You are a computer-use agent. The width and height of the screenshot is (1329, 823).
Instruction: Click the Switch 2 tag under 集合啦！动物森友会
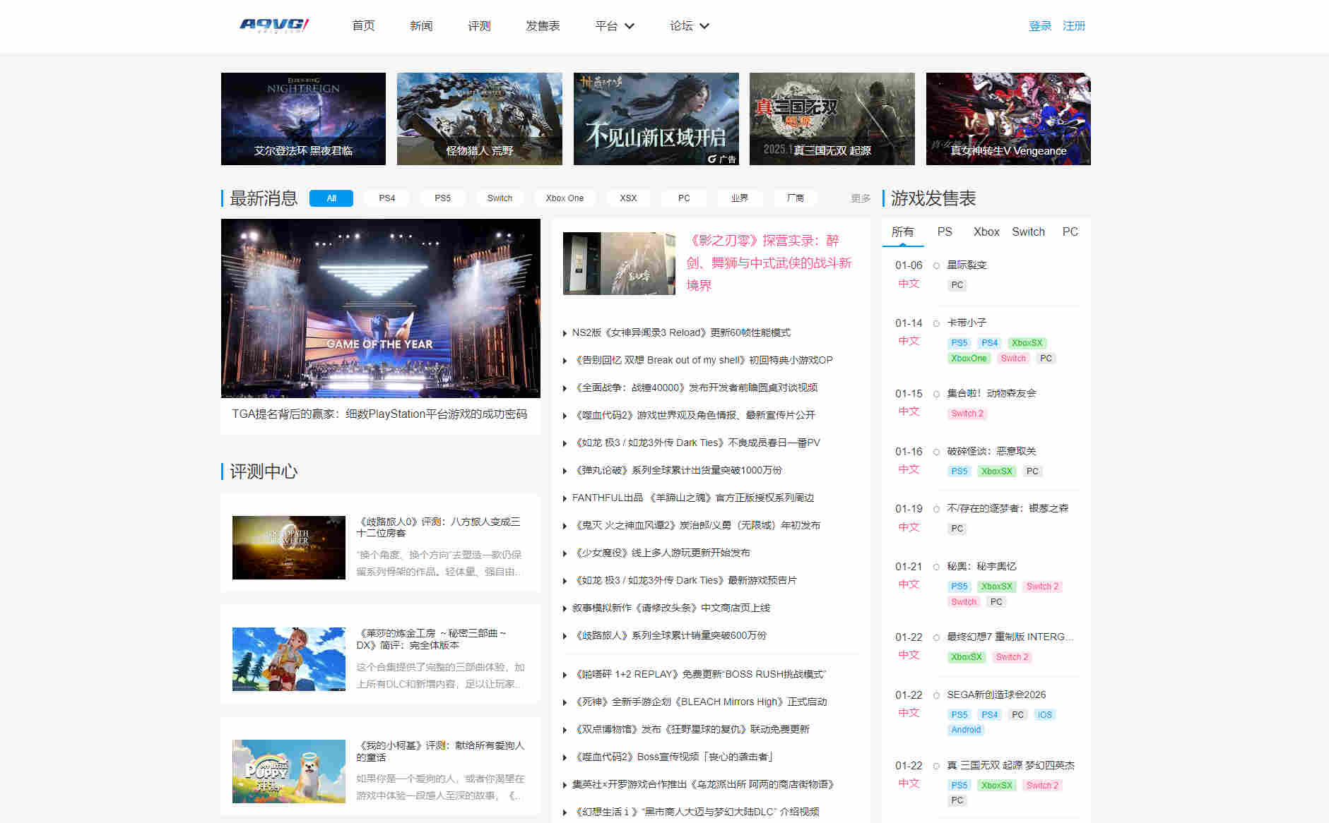967,414
